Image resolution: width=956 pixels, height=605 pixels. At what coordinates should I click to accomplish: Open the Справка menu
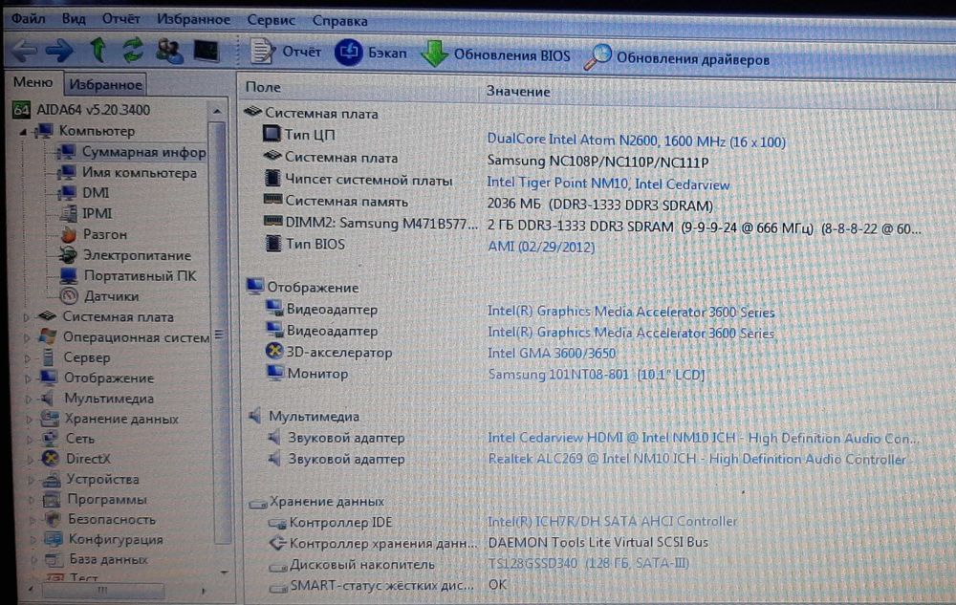pyautogui.click(x=339, y=21)
